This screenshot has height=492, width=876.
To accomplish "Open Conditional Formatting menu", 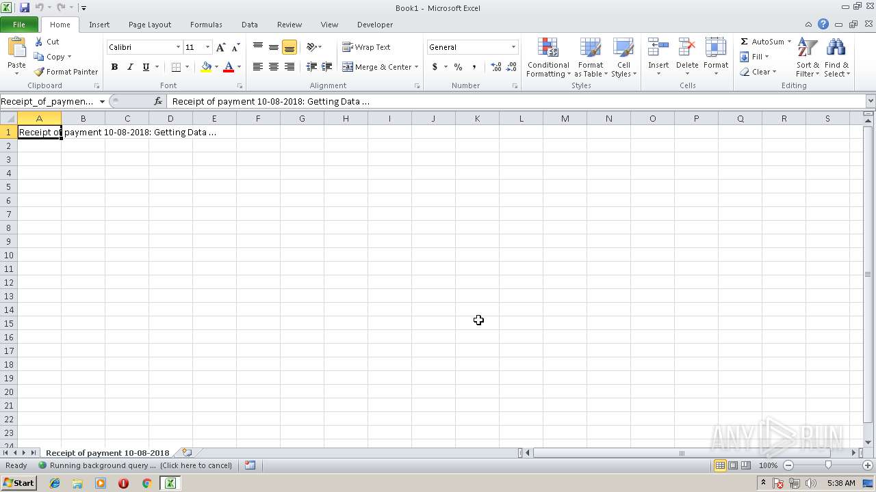I will point(548,58).
